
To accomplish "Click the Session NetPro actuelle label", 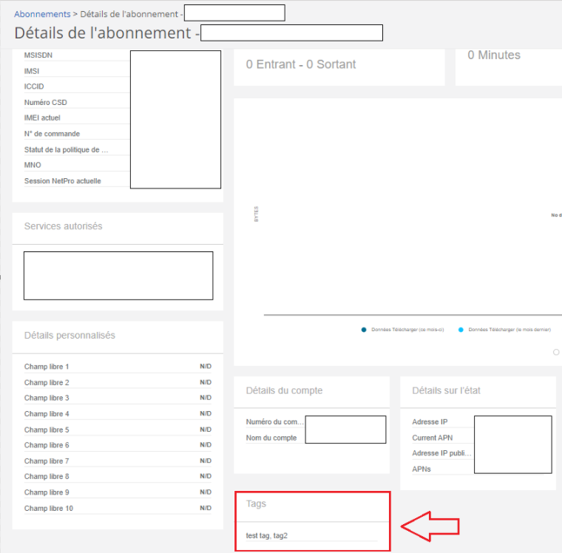I will point(63,181).
